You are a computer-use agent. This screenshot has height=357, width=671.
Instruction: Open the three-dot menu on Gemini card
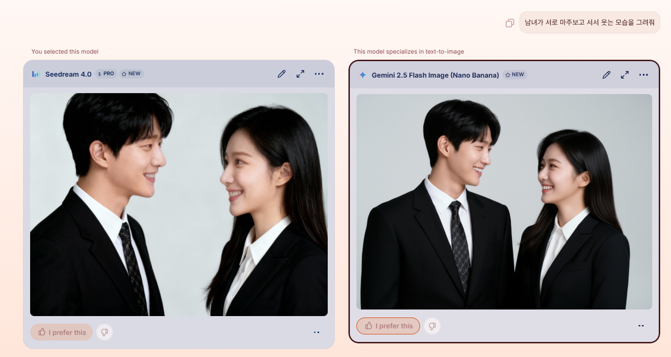[644, 75]
